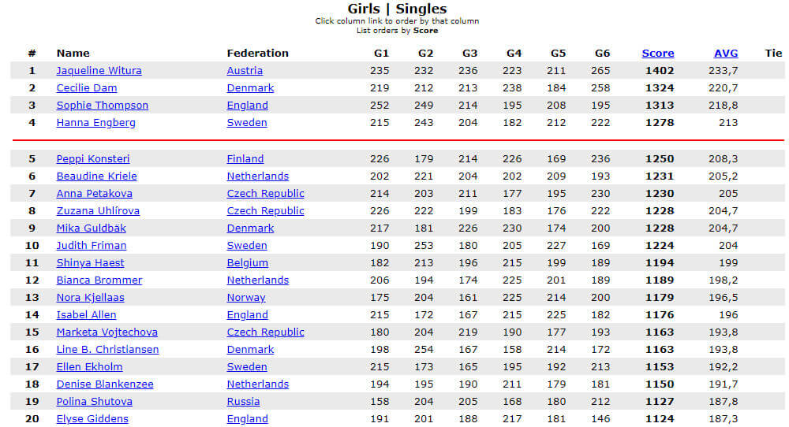
Task: Open Sweden federation link for Hanna Engberg
Action: click(x=246, y=123)
